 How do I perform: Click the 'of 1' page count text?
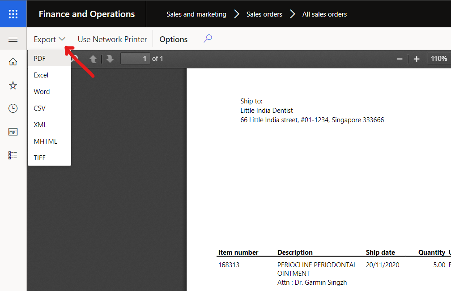tap(157, 59)
